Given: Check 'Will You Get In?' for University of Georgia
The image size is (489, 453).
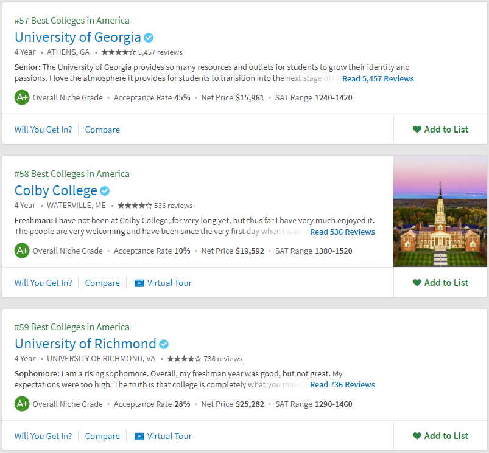Looking at the screenshot, I should pos(43,130).
